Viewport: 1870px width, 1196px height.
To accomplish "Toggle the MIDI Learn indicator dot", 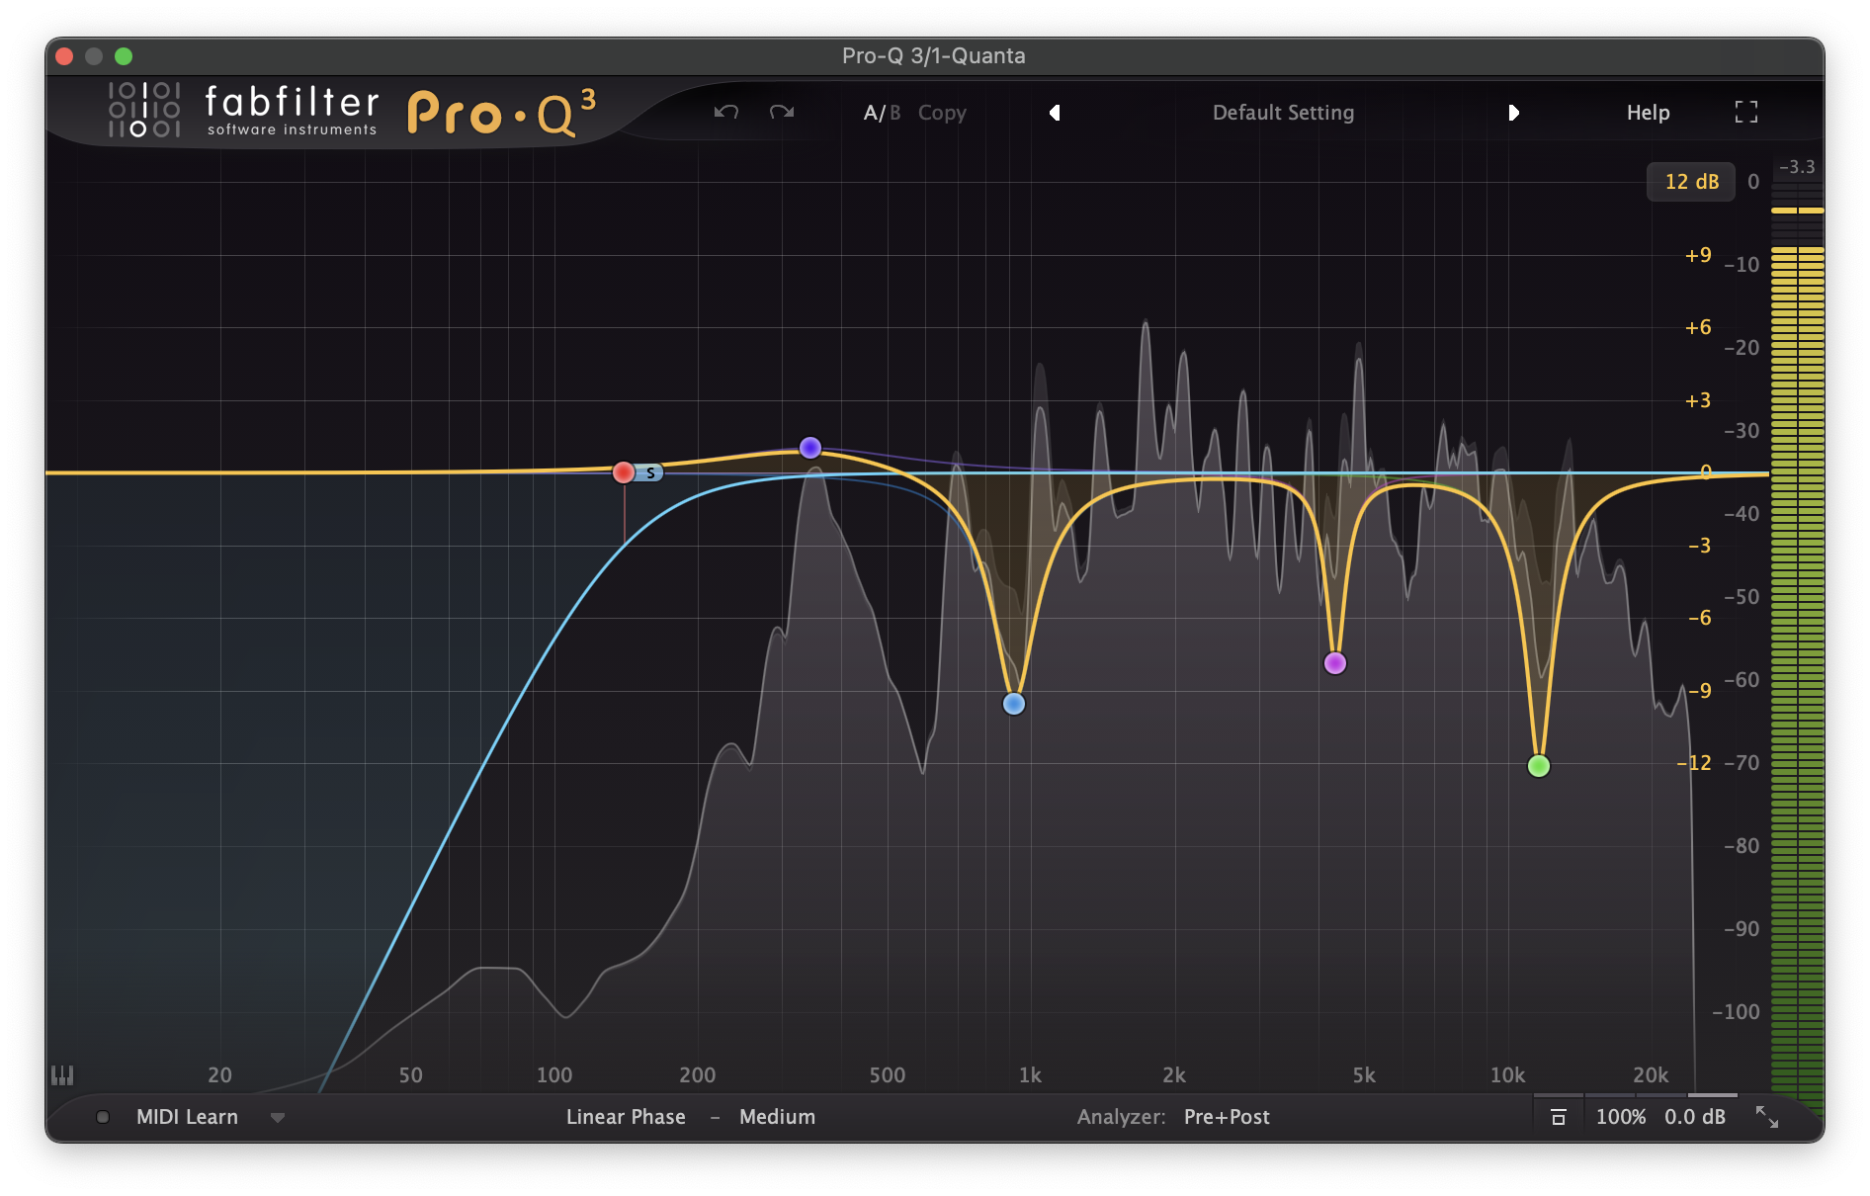I will tap(103, 1117).
